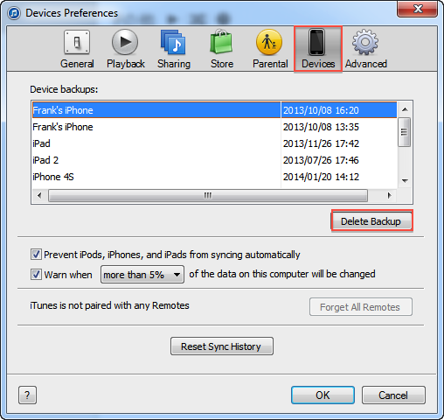This screenshot has width=444, height=420.
Task: Click the Cancel button
Action: [393, 395]
